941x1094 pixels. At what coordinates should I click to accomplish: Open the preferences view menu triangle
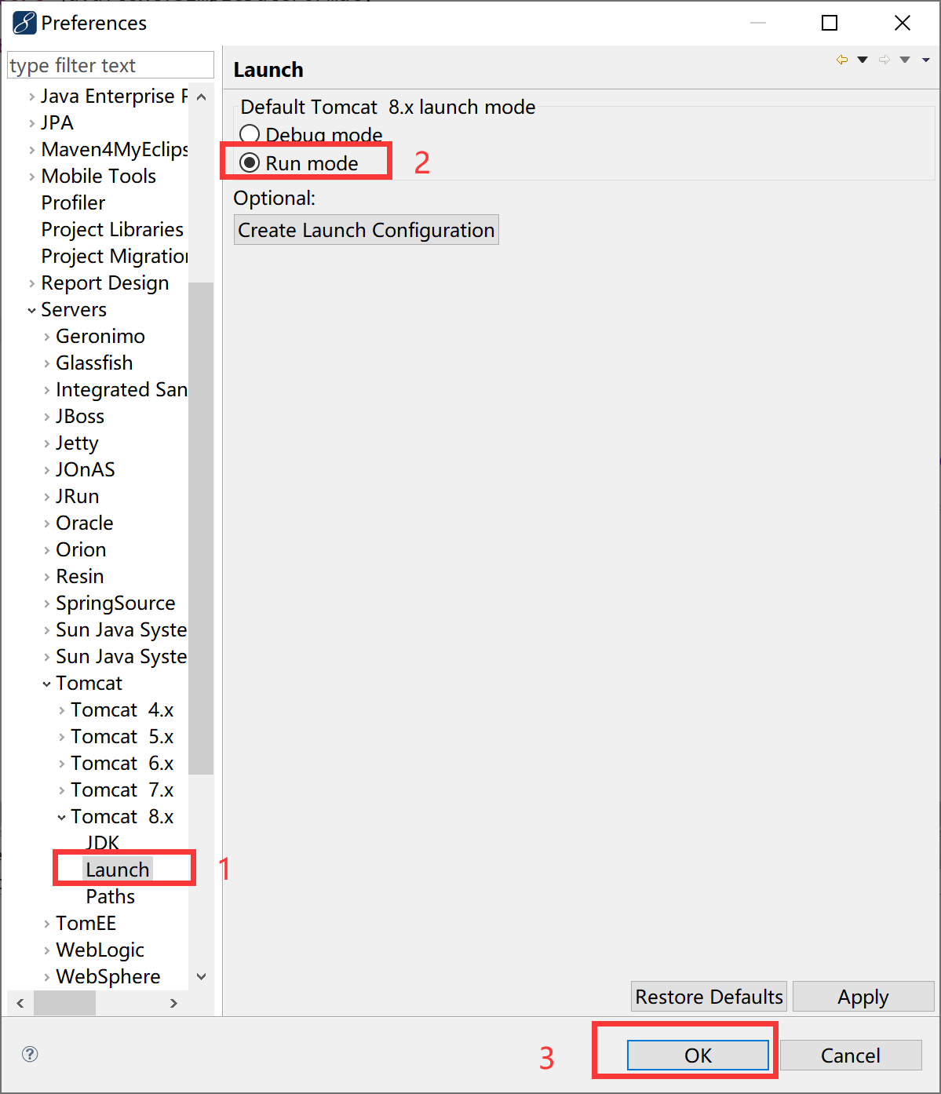[x=926, y=60]
